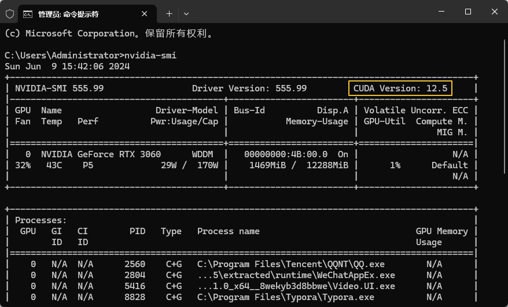Expand the new tab profile dropdown chevron

tap(186, 13)
